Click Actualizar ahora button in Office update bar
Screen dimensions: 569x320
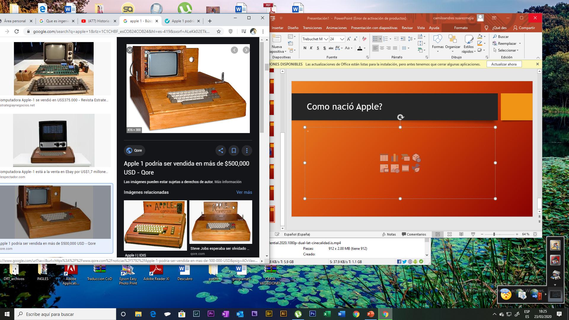tap(504, 64)
